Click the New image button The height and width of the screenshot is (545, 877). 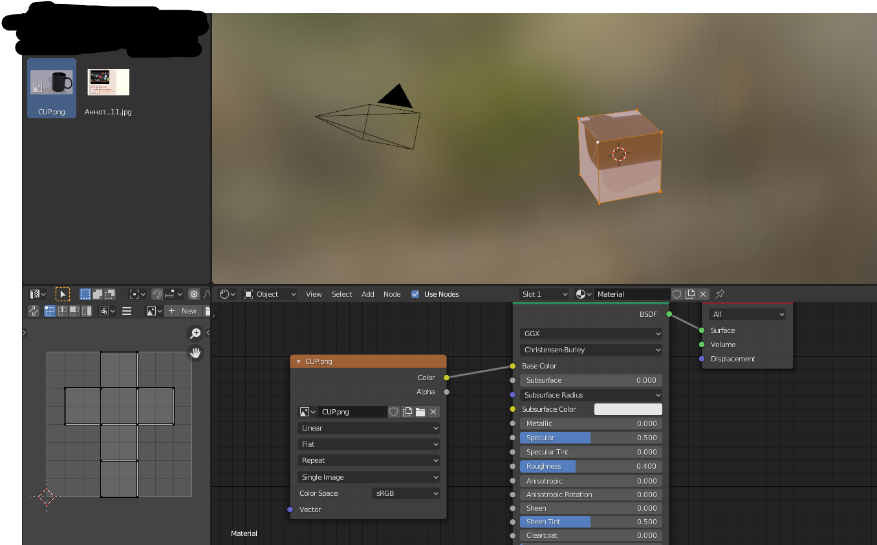(x=183, y=311)
